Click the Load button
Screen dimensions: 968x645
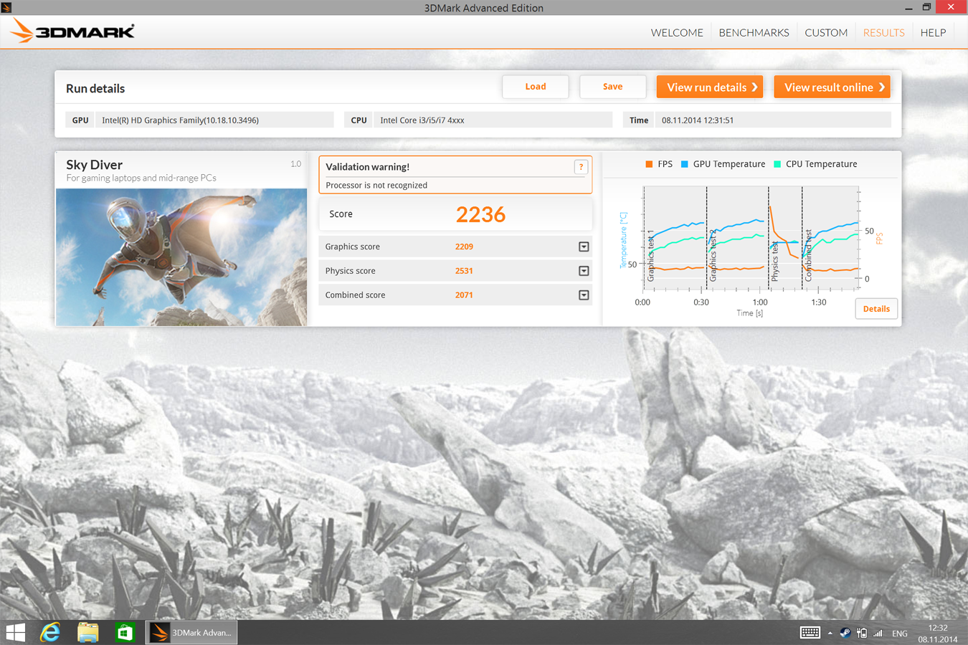click(536, 87)
